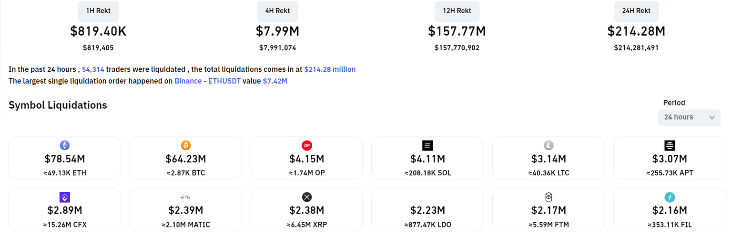Click the XRP coin icon

tap(307, 197)
